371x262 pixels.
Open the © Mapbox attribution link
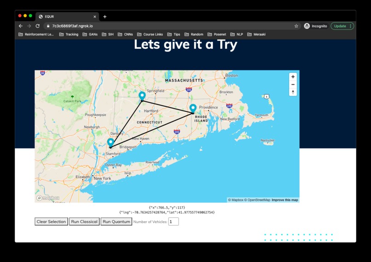coord(236,200)
